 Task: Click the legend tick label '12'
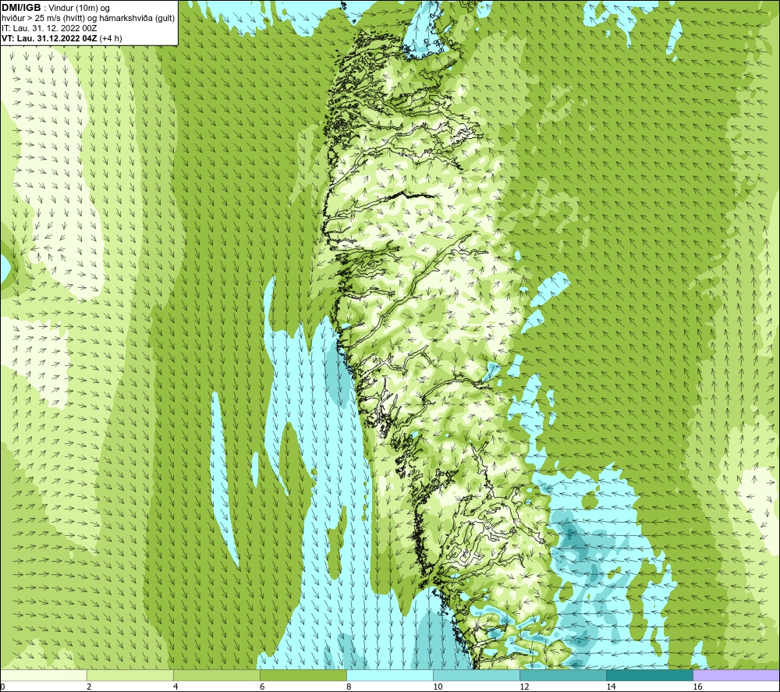click(x=524, y=687)
